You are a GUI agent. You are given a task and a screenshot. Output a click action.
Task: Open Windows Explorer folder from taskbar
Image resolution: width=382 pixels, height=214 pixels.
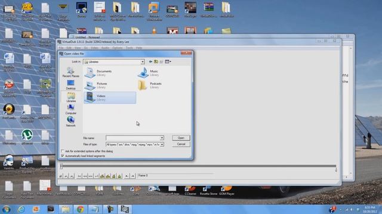click(x=65, y=209)
